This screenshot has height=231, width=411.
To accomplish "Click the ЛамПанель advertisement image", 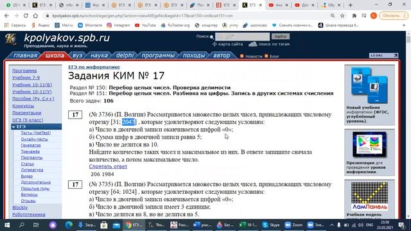I will [369, 197].
